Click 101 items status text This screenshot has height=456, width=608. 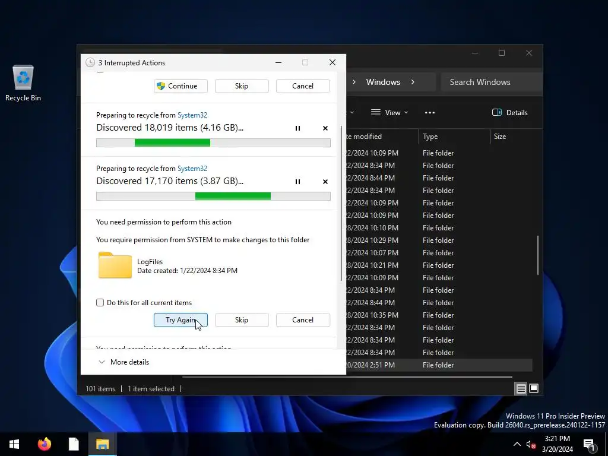[100, 389]
